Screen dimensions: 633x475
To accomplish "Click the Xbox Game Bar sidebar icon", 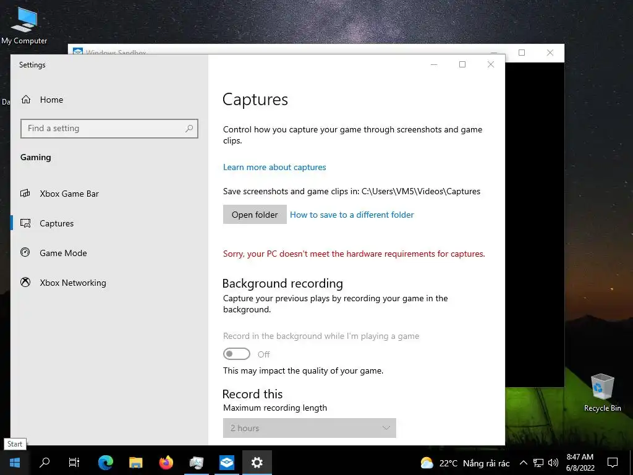I will click(25, 194).
